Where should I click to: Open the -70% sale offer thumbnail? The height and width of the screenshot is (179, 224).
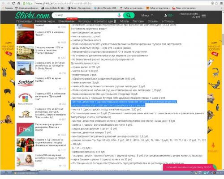click(x=26, y=129)
